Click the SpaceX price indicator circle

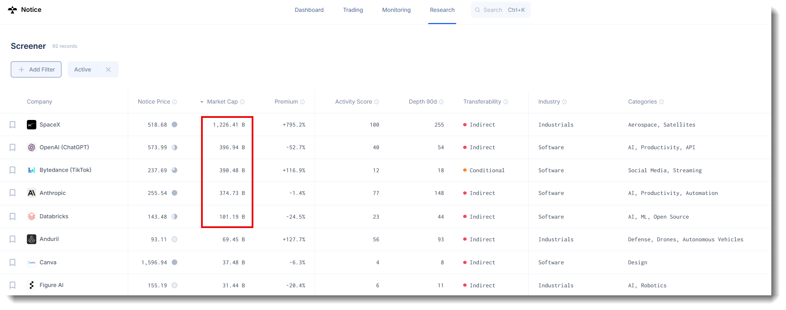tap(175, 124)
